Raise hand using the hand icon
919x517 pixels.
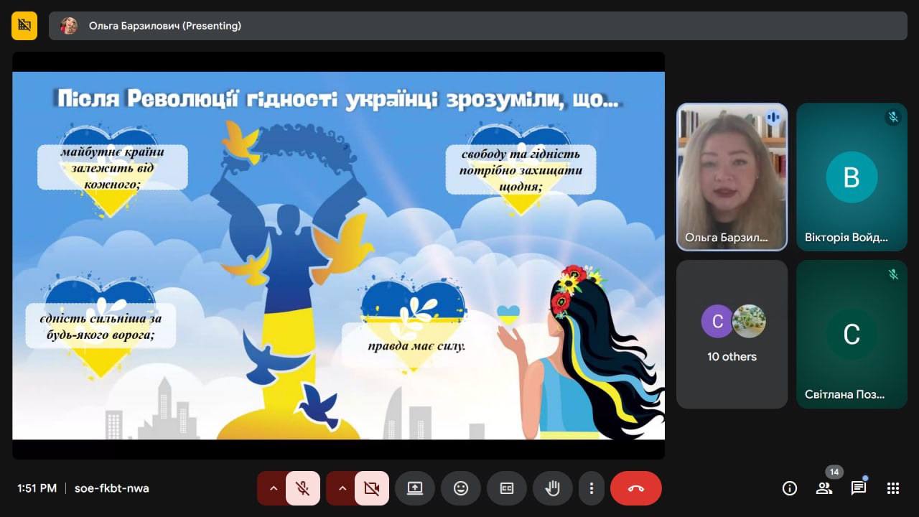552,488
